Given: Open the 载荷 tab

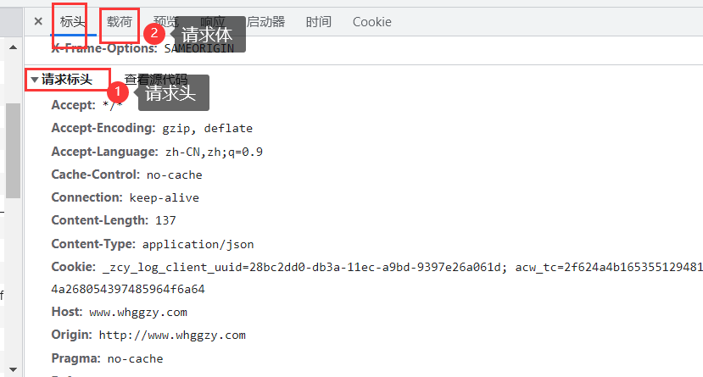Looking at the screenshot, I should point(120,22).
